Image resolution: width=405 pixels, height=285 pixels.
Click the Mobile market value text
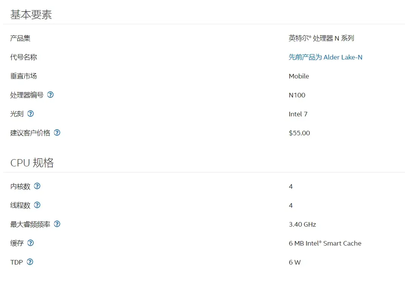tap(299, 76)
